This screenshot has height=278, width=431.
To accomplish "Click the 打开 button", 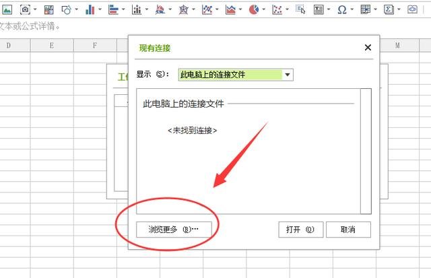I will click(x=301, y=230).
